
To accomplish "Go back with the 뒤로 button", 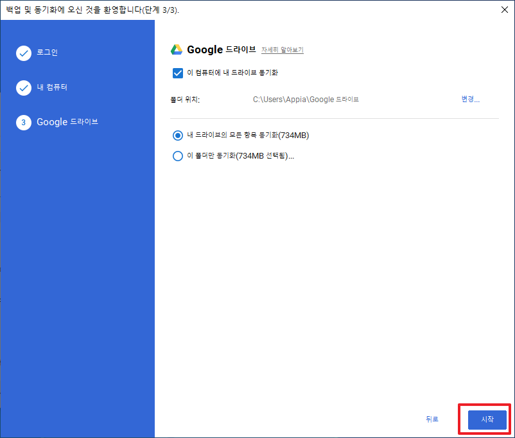I will pos(432,419).
